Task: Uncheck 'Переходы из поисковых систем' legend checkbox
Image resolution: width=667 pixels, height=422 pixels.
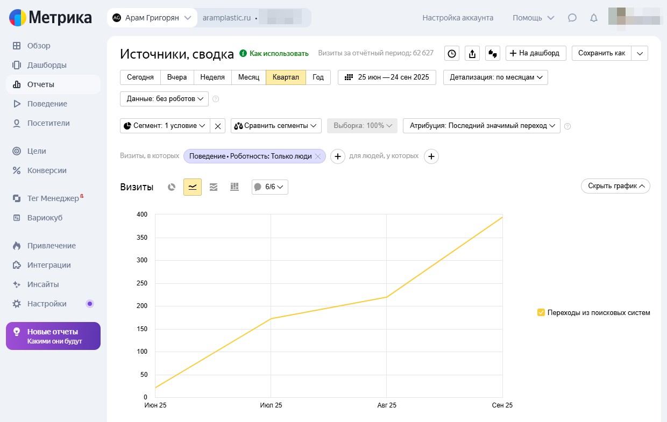Action: pyautogui.click(x=541, y=312)
